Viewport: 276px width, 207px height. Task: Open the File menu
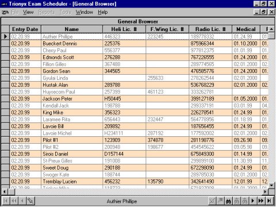(x=14, y=12)
